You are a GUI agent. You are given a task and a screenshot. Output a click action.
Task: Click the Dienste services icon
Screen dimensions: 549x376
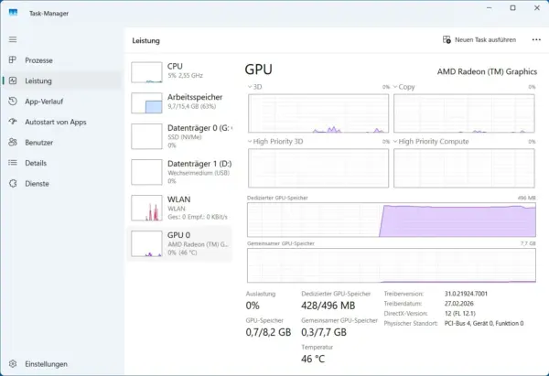point(13,184)
